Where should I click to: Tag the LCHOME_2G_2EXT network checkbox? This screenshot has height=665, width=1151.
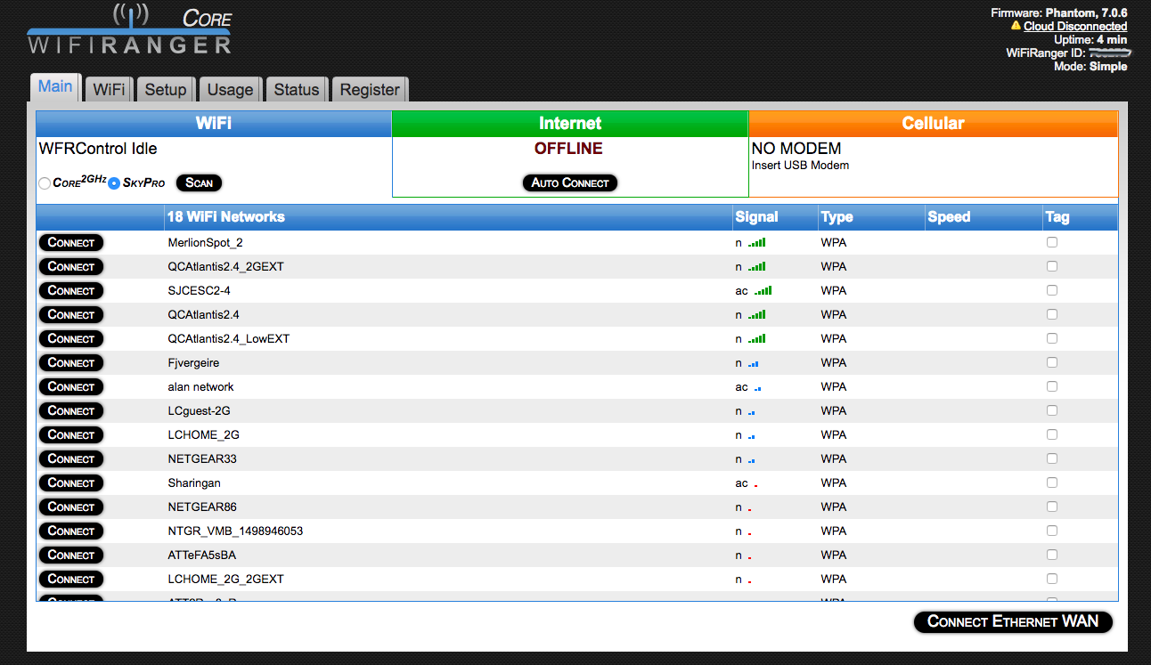point(1052,579)
